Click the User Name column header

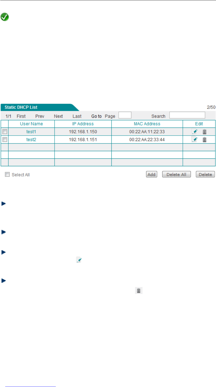tap(31, 124)
